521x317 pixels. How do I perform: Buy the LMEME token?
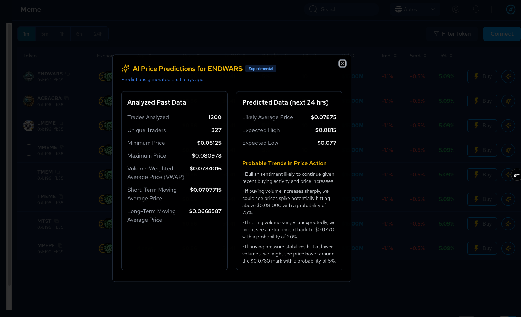(x=482, y=126)
